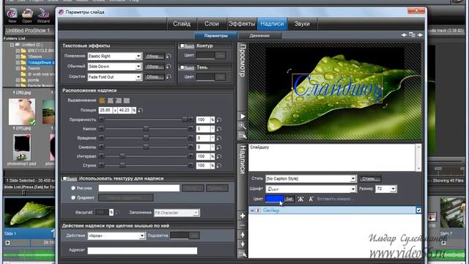Click the Вставить макрос link
This screenshot has width=469, height=264.
(x=336, y=199)
